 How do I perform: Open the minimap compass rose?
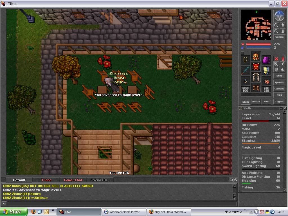pyautogui.click(x=279, y=16)
